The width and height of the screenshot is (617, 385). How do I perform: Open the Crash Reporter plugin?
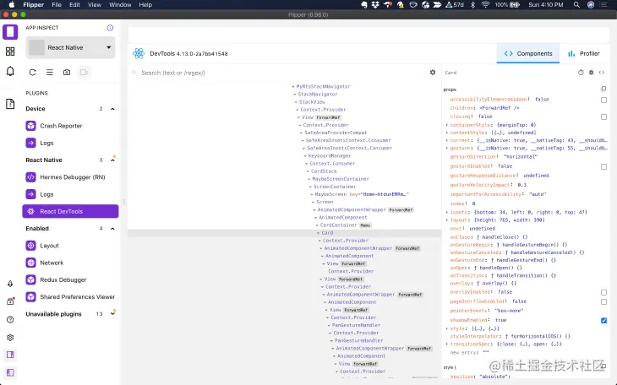click(70, 126)
